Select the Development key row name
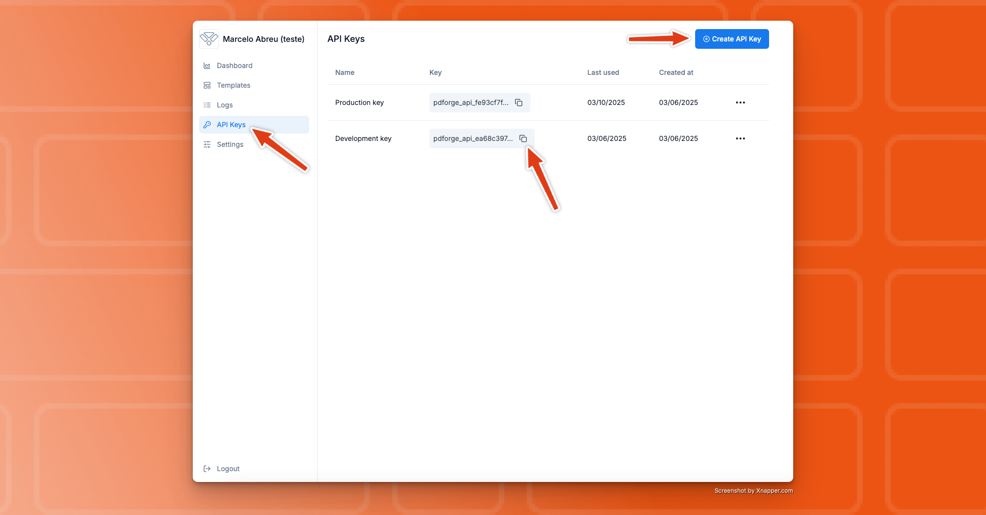This screenshot has height=515, width=986. click(363, 138)
